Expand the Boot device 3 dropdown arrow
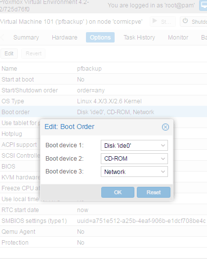This screenshot has width=207, height=259. (163, 172)
